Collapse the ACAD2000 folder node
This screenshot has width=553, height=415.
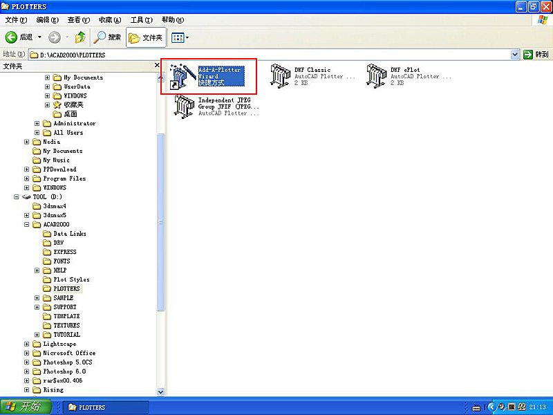(26, 224)
